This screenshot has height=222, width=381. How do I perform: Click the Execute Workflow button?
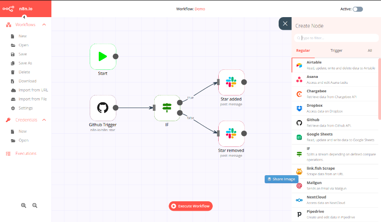coord(191,206)
